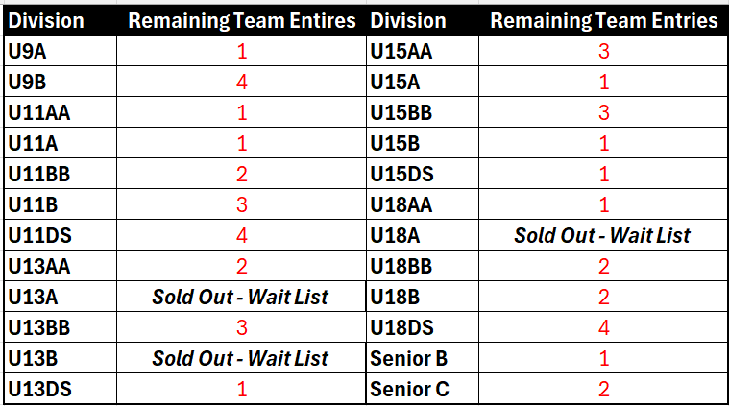The height and width of the screenshot is (406, 729).
Task: Select the U13DS division cell
Action: [60, 390]
